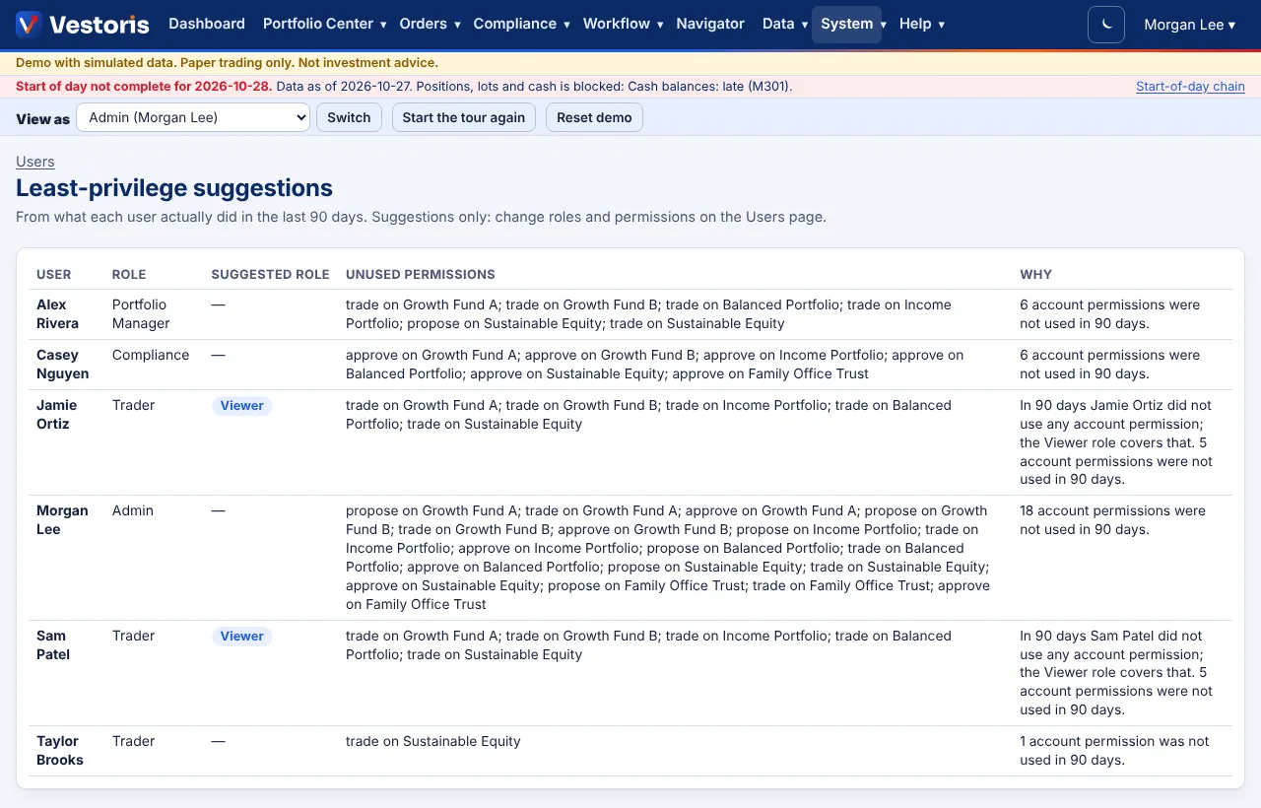Open the Workflow dropdown
Image resolution: width=1261 pixels, height=808 pixels.
pyautogui.click(x=623, y=24)
